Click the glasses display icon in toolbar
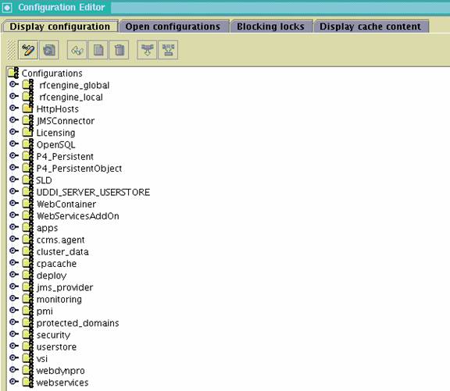The width and height of the screenshot is (450, 391). [x=77, y=50]
